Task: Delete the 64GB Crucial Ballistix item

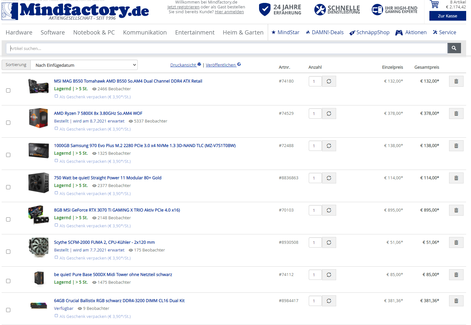Action: coord(456,301)
